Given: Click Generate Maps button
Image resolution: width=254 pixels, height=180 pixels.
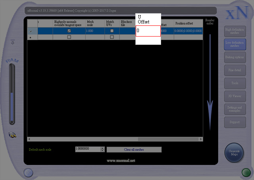Looking at the screenshot, I should point(234,153).
